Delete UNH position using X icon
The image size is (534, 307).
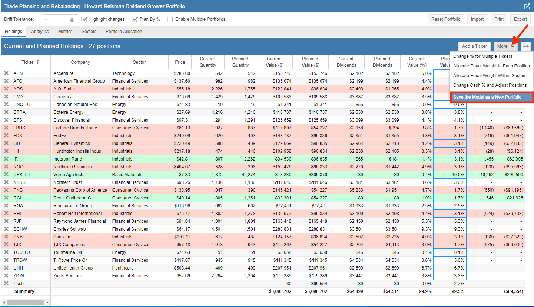(x=6, y=268)
